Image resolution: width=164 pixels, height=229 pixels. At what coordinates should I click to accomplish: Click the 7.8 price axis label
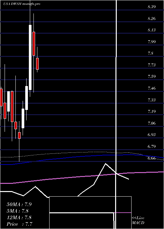(x=151, y=53)
